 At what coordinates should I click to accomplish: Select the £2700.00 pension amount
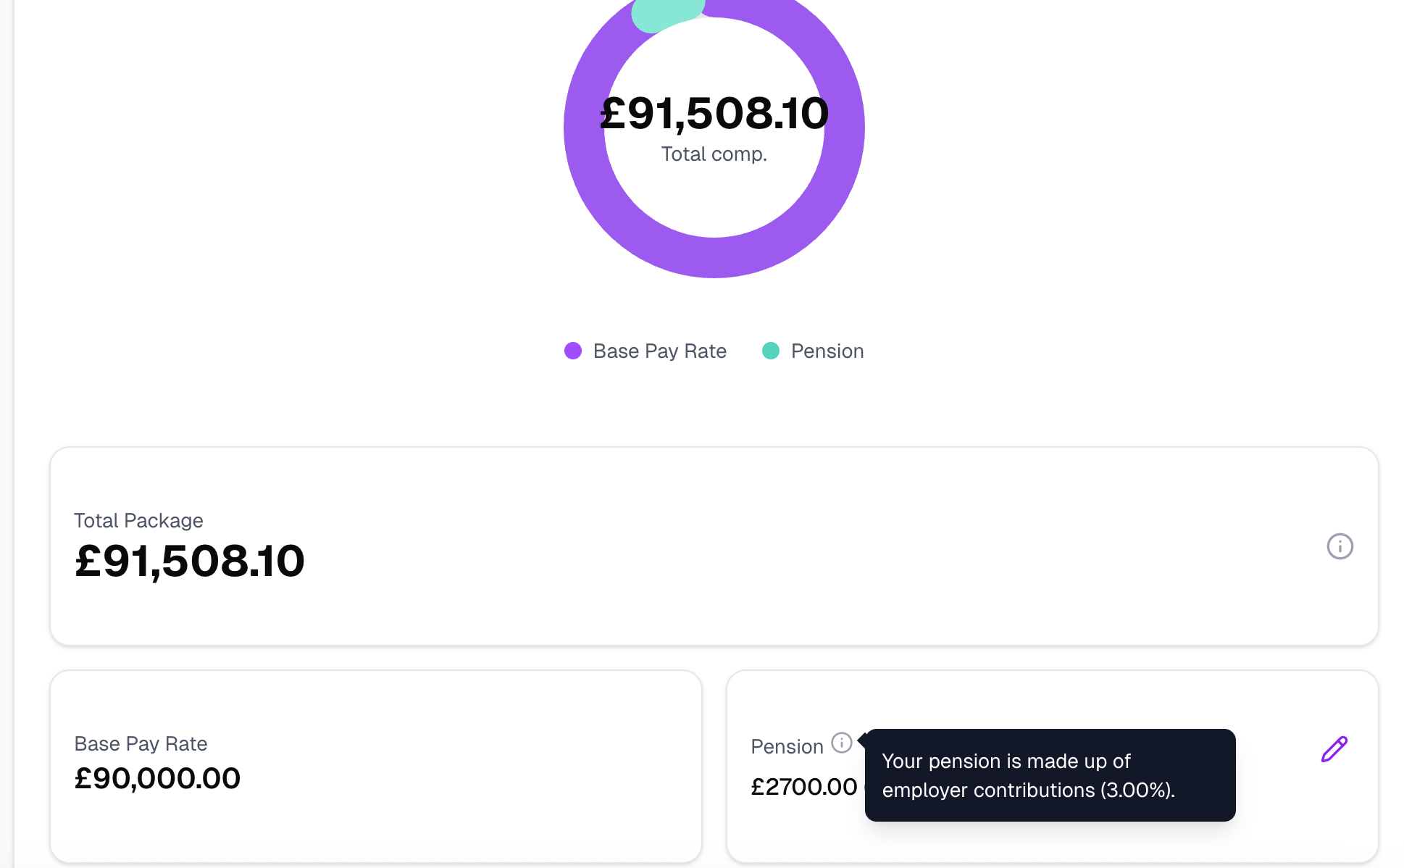[803, 787]
